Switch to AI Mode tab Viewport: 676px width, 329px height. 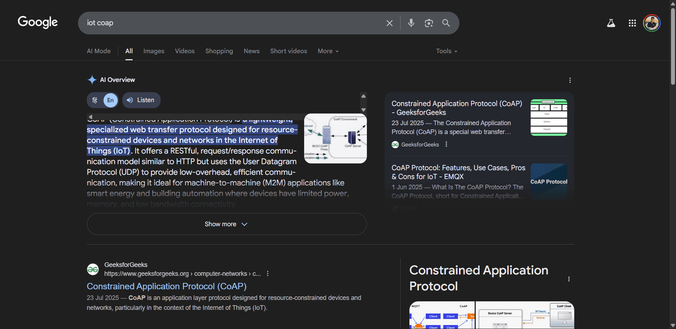[x=99, y=51]
